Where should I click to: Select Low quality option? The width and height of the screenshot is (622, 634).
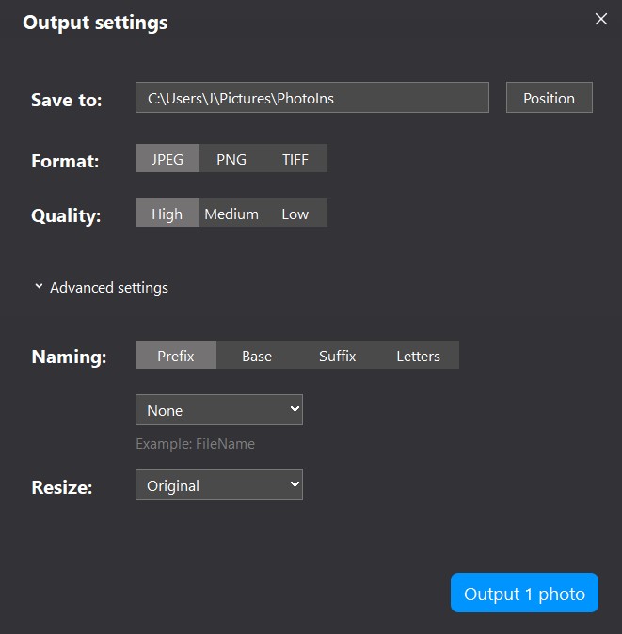coord(295,214)
